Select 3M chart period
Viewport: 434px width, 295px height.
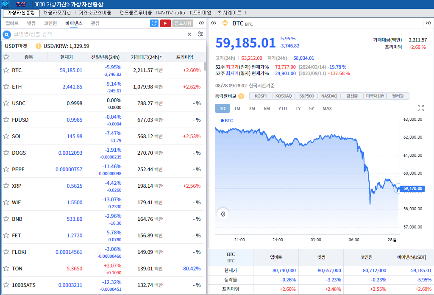(252, 109)
